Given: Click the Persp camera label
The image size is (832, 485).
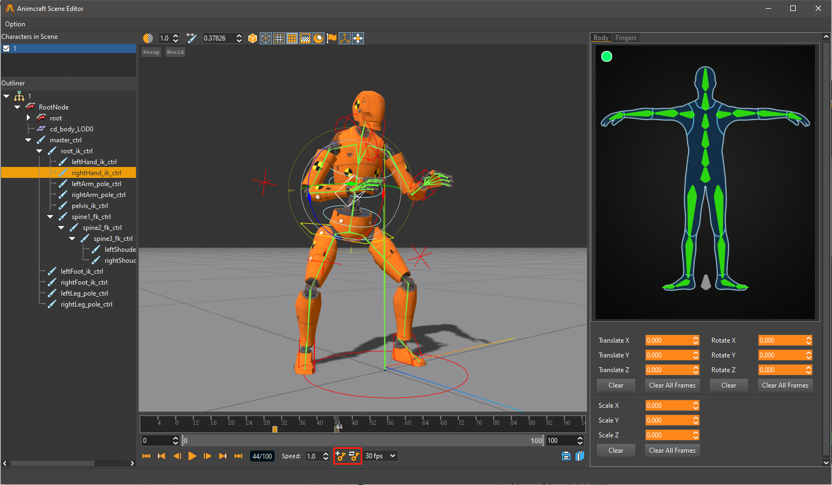Looking at the screenshot, I should 151,52.
